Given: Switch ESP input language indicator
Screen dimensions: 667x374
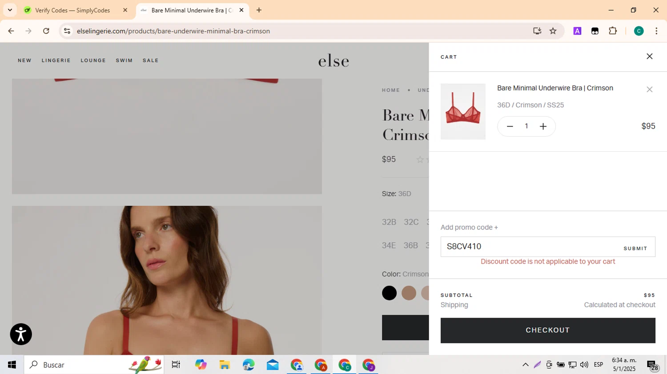Looking at the screenshot, I should (x=599, y=365).
